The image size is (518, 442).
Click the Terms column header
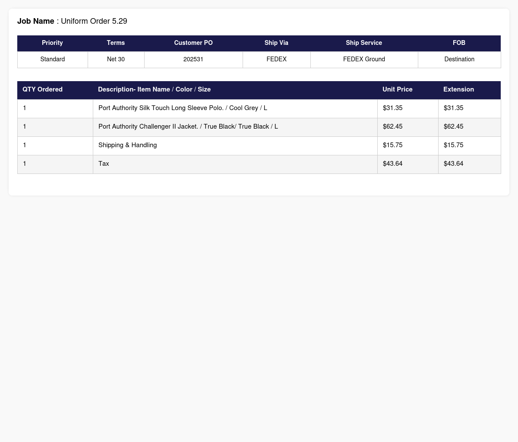click(116, 43)
